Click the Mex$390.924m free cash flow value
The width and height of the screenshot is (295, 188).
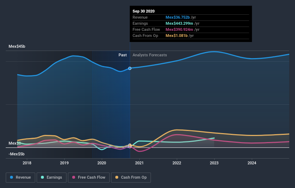[x=179, y=29]
